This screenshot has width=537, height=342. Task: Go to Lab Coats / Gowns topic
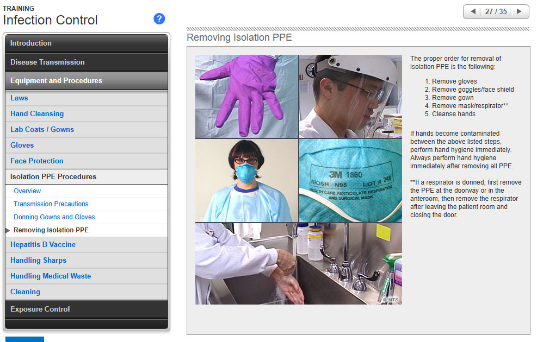pos(42,130)
